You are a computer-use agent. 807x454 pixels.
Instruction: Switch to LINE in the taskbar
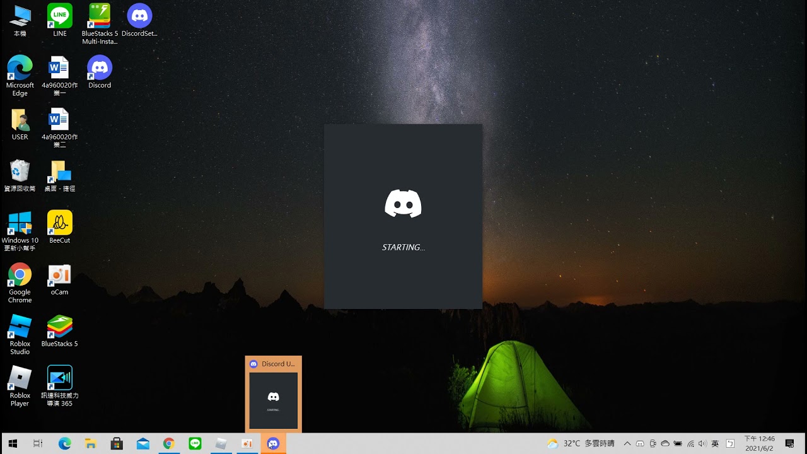click(195, 444)
